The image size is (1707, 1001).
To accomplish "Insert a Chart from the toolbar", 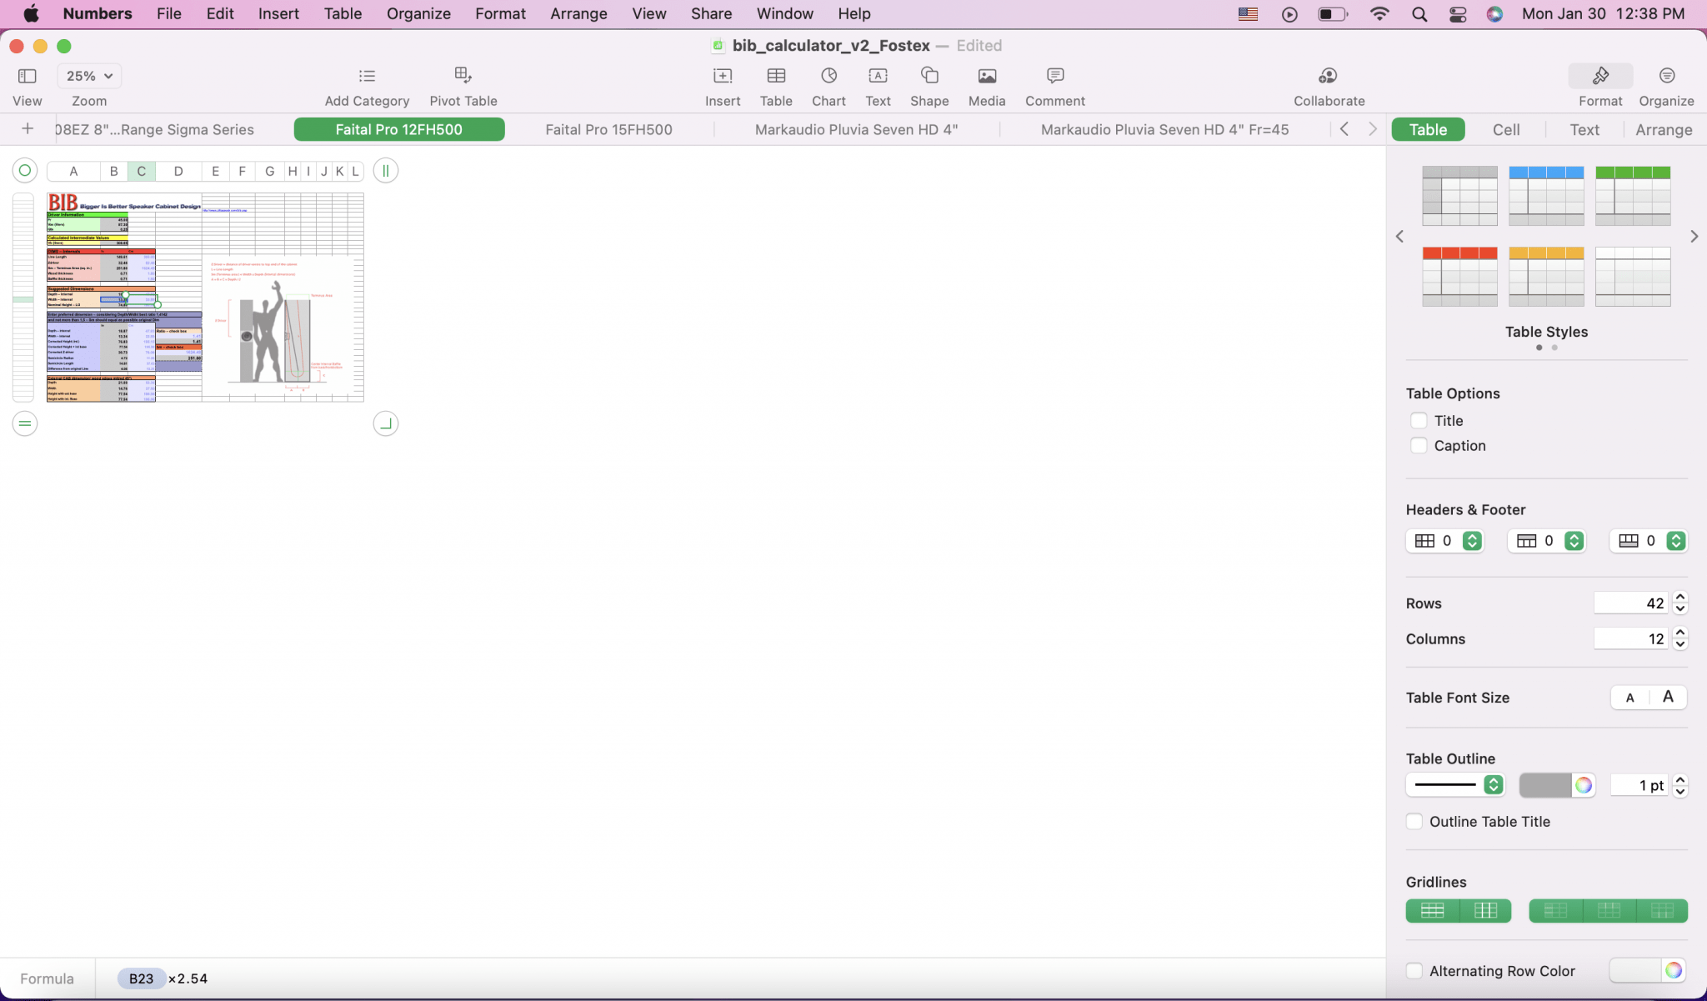I will point(828,76).
